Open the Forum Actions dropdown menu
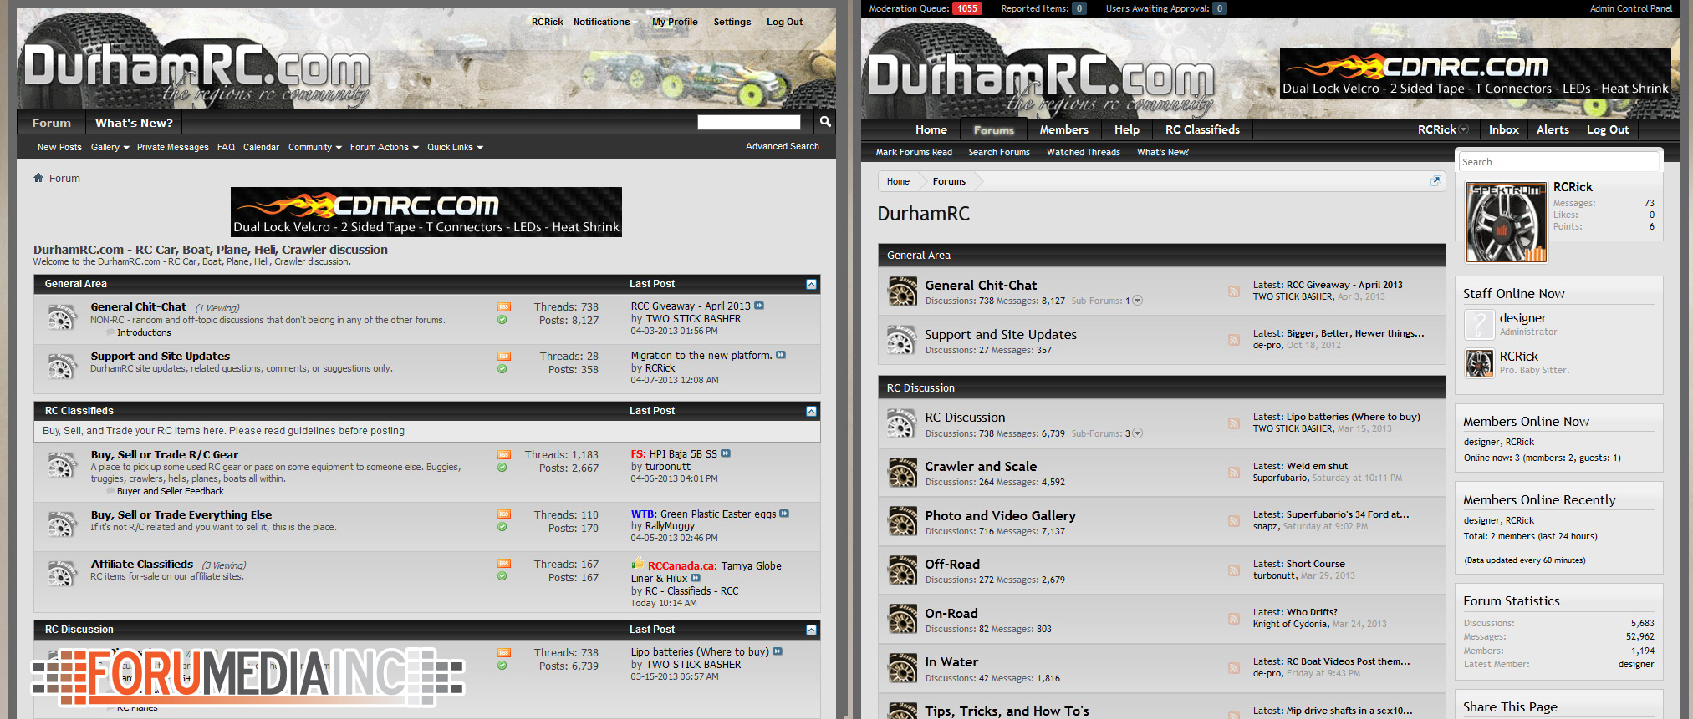The image size is (1693, 719). click(385, 147)
